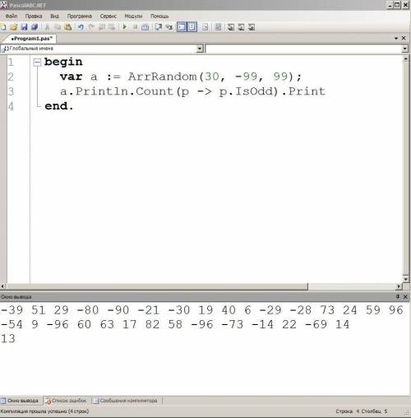
Task: Open the Файл menu
Action: [x=12, y=16]
